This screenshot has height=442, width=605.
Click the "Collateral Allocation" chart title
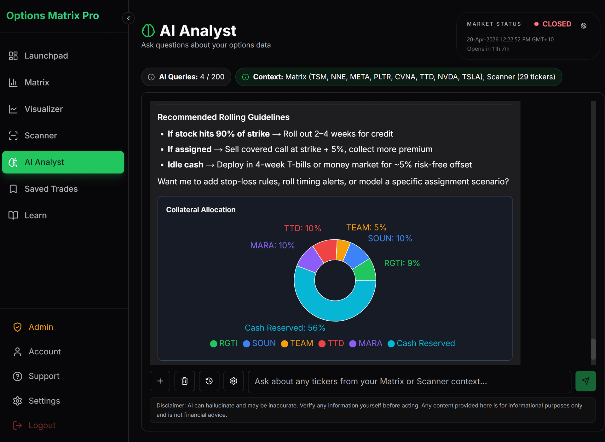(x=201, y=210)
